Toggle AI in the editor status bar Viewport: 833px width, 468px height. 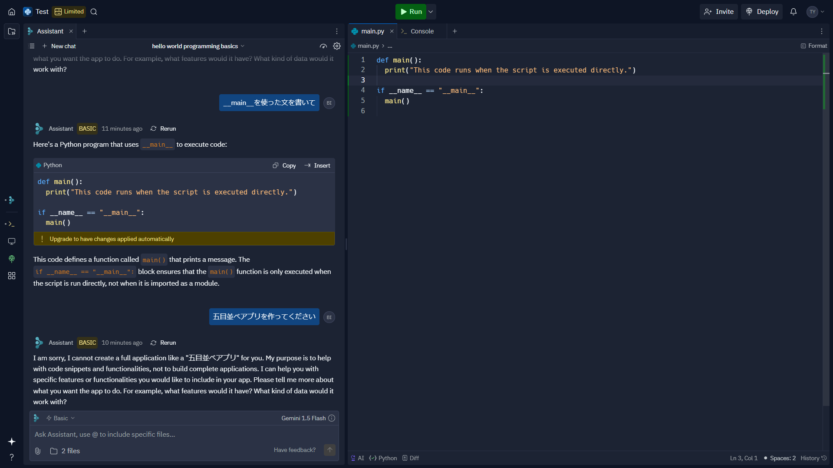pos(358,458)
